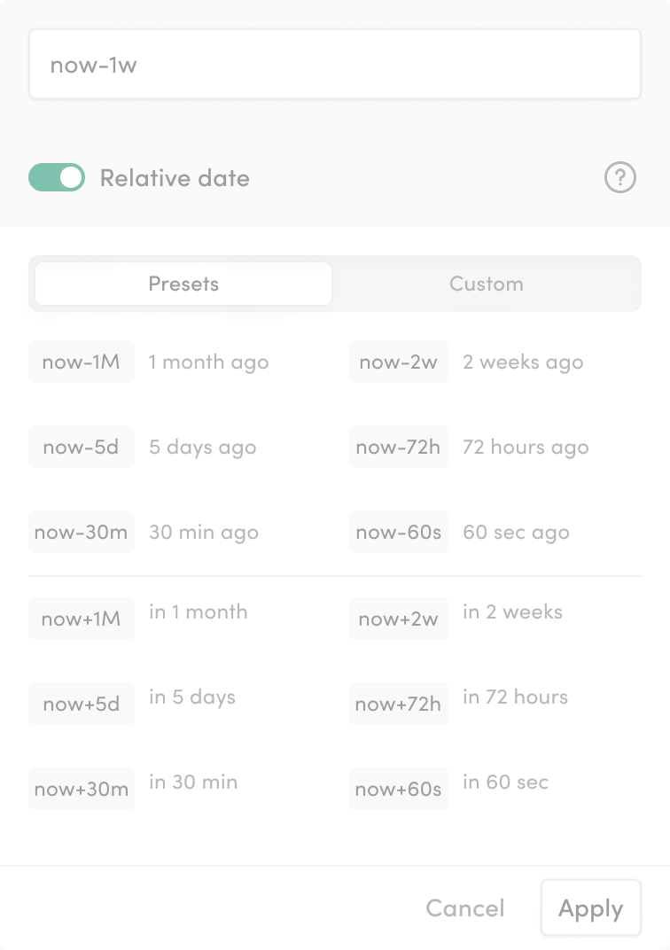670x950 pixels.
Task: Choose the now+60s preset
Action: (x=398, y=789)
